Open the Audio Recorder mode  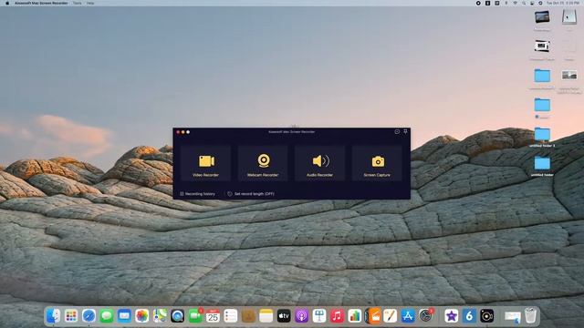(x=319, y=164)
